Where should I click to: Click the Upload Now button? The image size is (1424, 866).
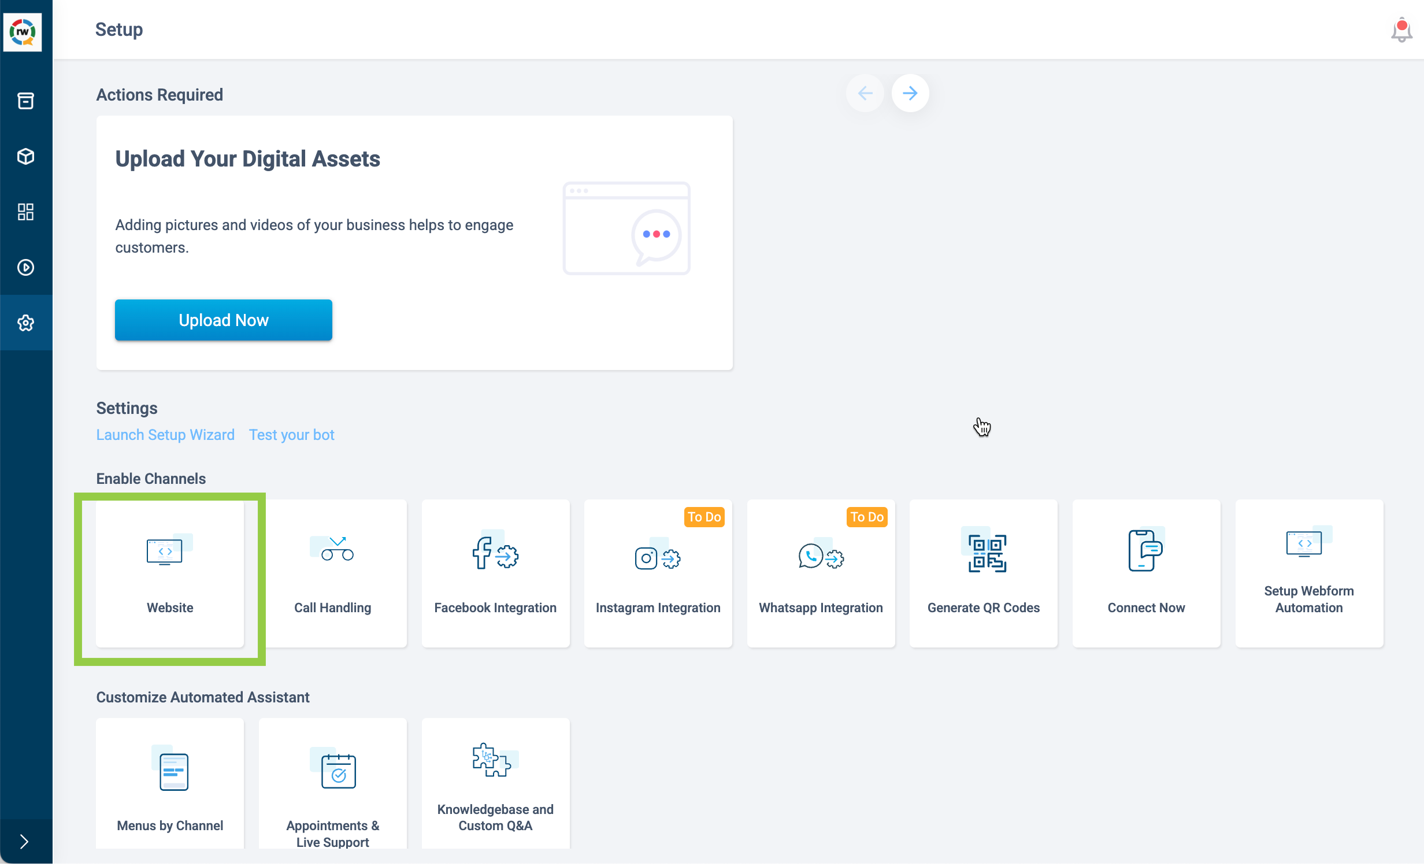(223, 320)
